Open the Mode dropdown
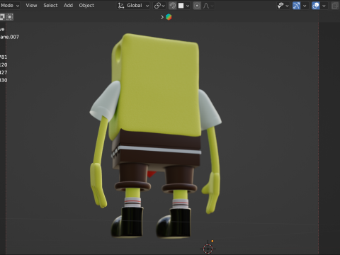Viewport: 340px width, 255px height. tap(10, 6)
